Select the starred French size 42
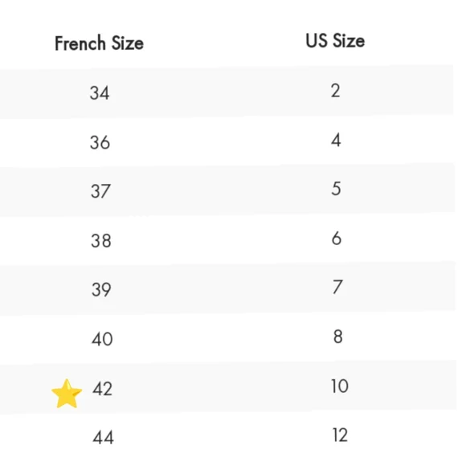 tap(103, 389)
